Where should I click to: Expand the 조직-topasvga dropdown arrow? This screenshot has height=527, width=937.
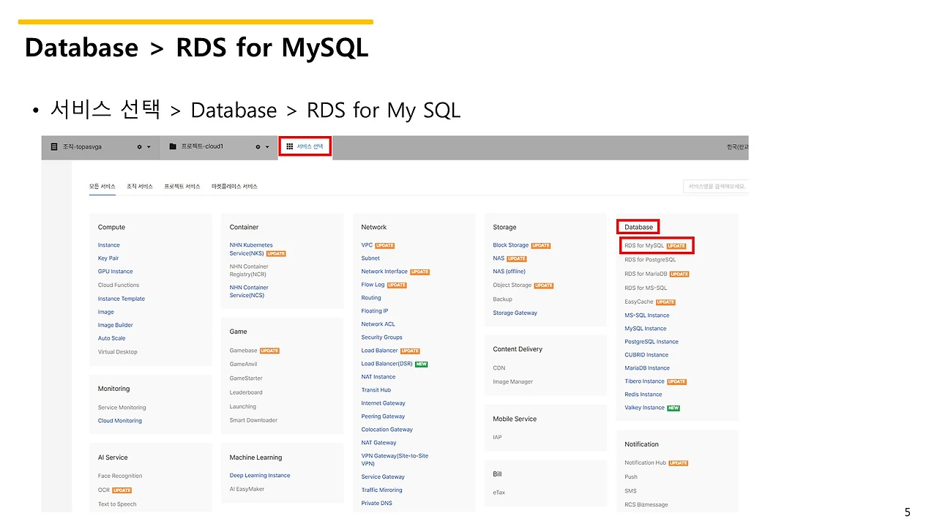click(149, 147)
